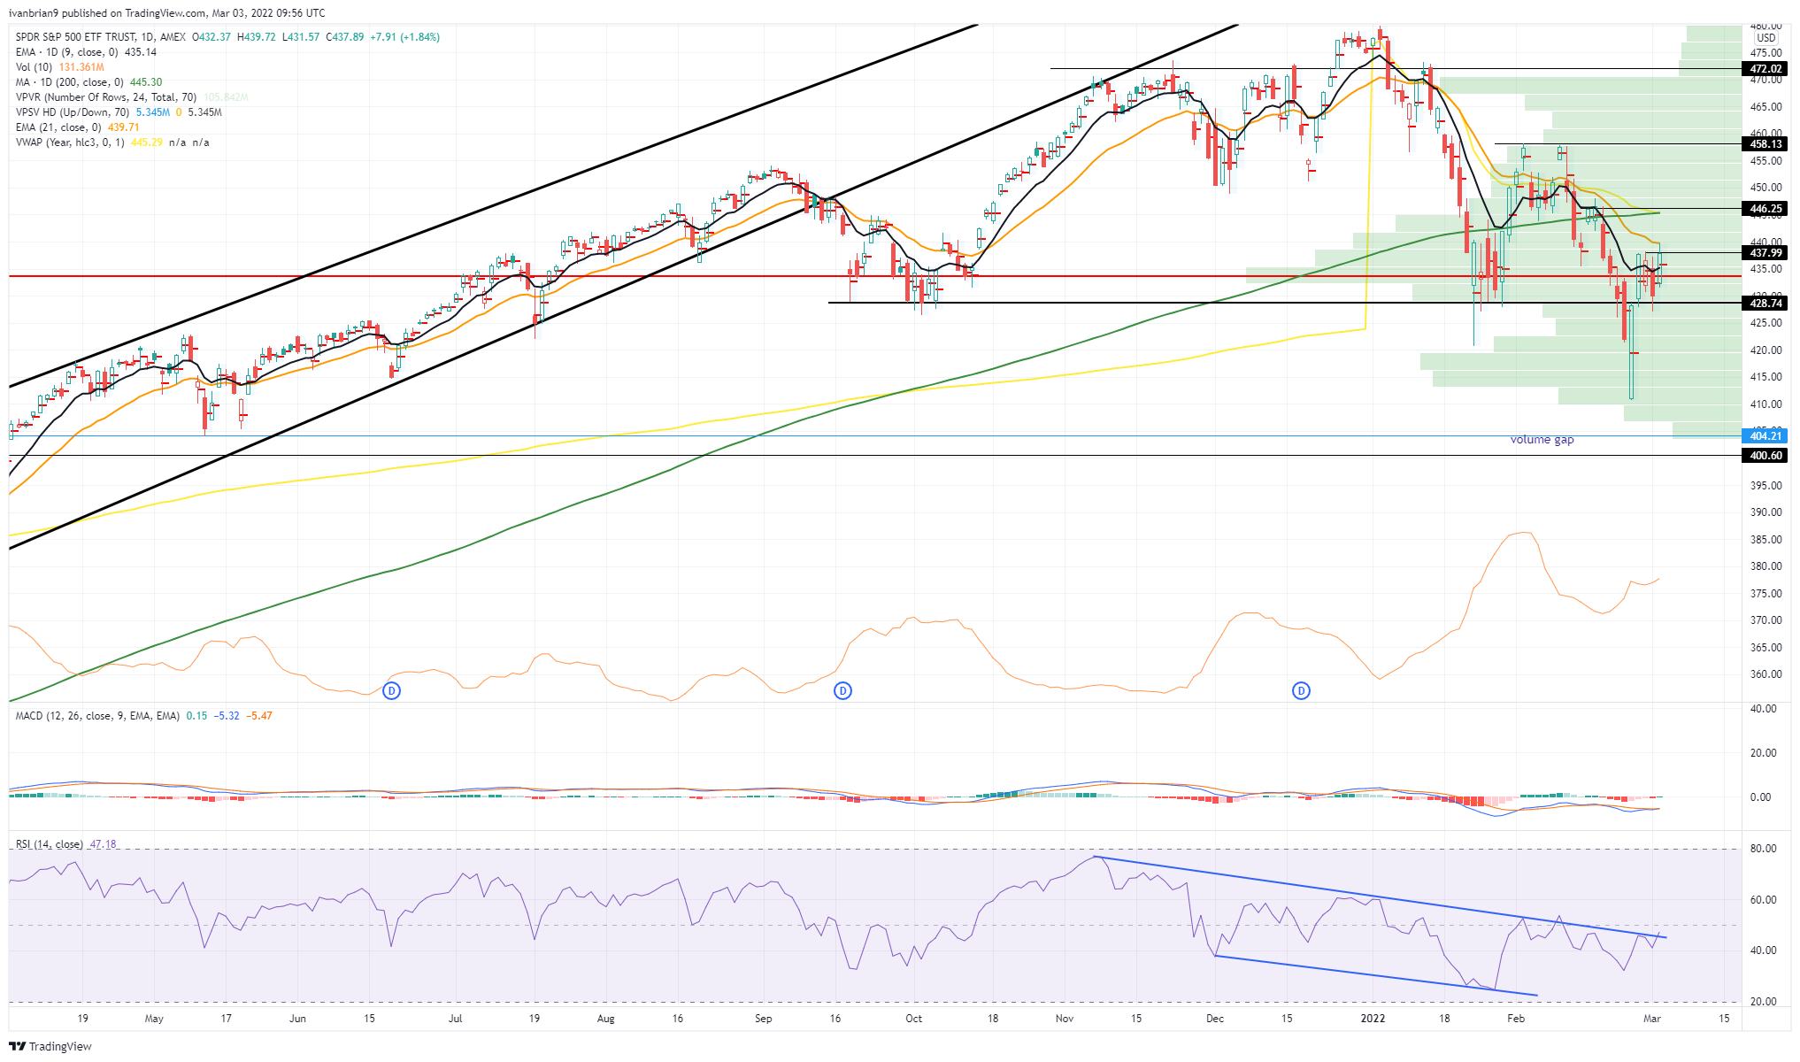Select the Vol (10) indicator legend
Viewport: 1800px width, 1062px height.
pos(35,67)
